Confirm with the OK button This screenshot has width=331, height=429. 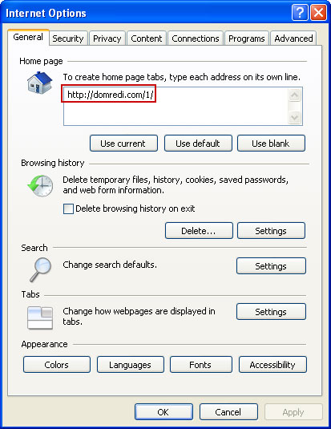click(x=163, y=412)
